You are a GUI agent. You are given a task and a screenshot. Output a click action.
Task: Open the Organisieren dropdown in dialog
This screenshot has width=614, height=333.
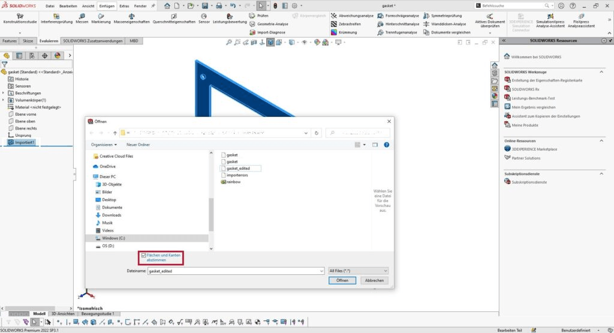104,145
